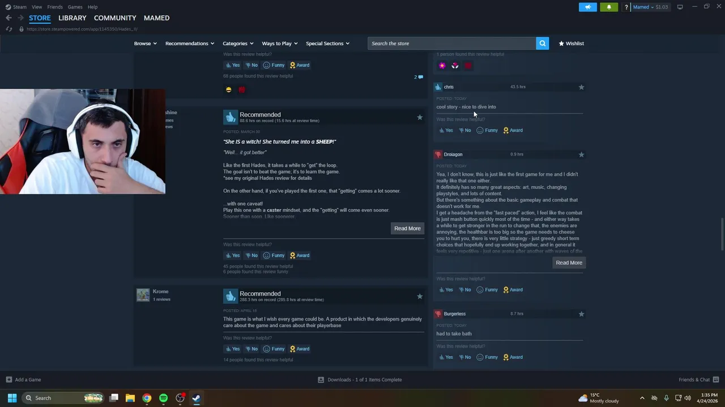The width and height of the screenshot is (725, 407).
Task: Star Krome's Recommended review
Action: coord(420,296)
